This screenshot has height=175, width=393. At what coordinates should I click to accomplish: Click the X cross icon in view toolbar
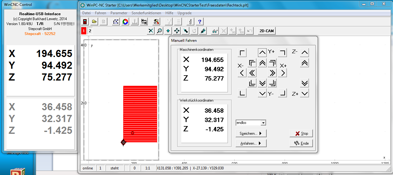[x=151, y=31]
